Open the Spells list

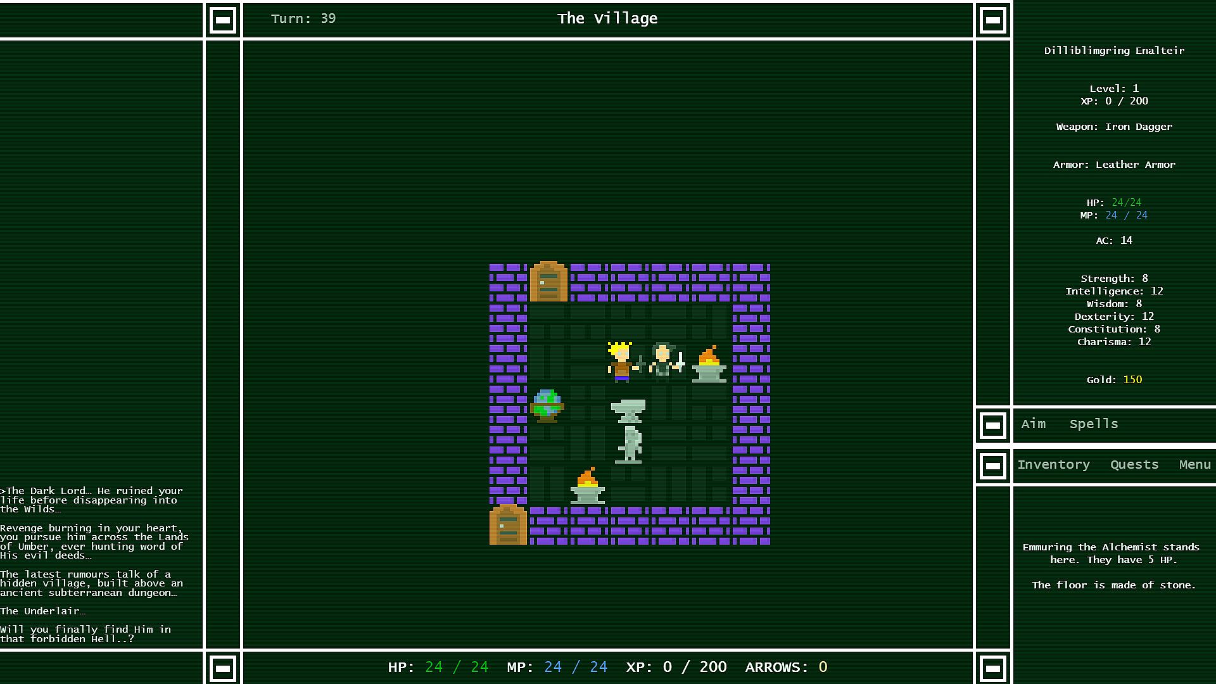tap(1093, 424)
